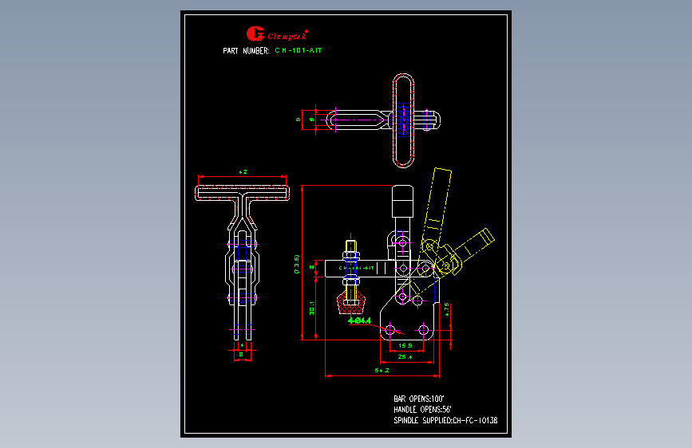Click the 9 dimension in the top view
Screen dimensions: 692x448
tap(299, 120)
